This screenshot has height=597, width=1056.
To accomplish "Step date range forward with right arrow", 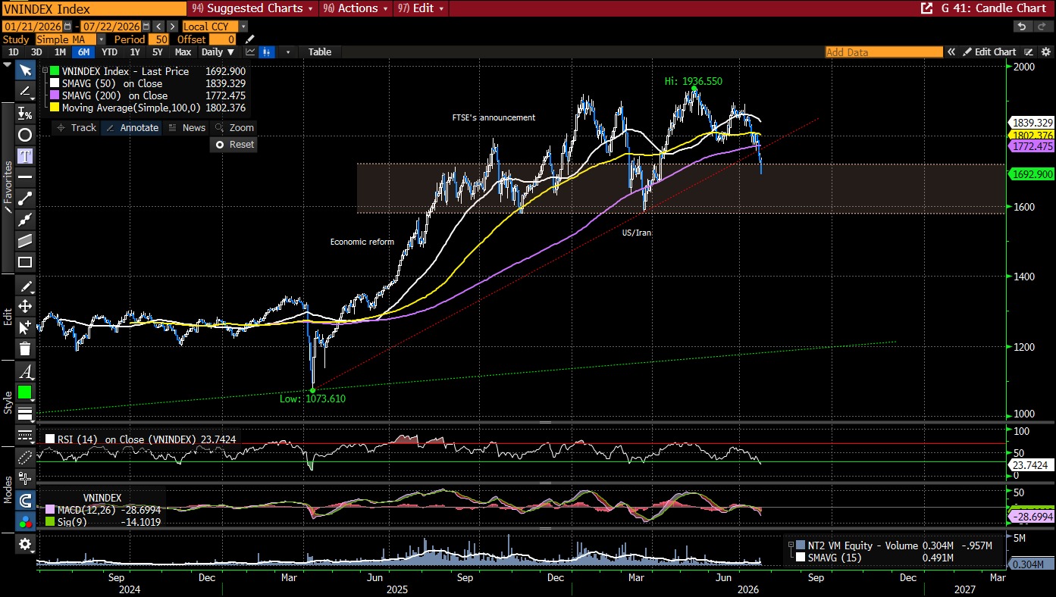I will 173,27.
